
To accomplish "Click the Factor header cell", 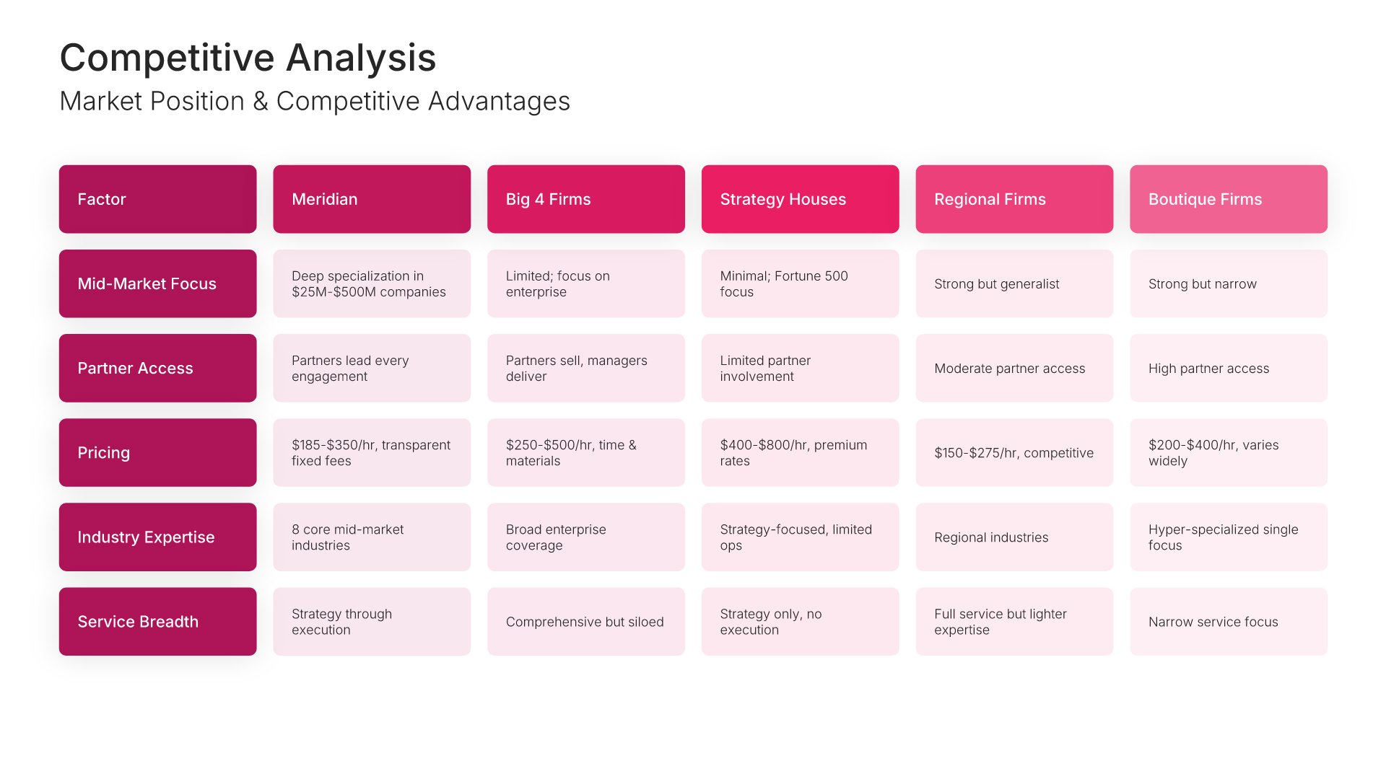I will [x=157, y=199].
